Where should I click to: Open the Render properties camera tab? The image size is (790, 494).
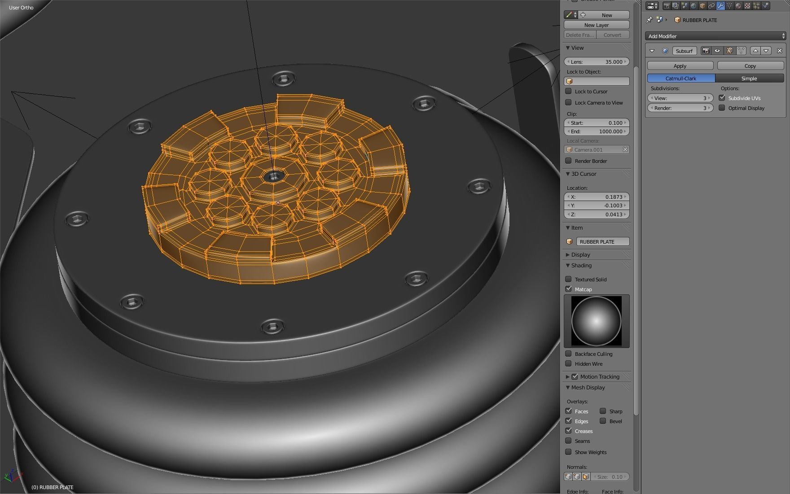pyautogui.click(x=667, y=6)
